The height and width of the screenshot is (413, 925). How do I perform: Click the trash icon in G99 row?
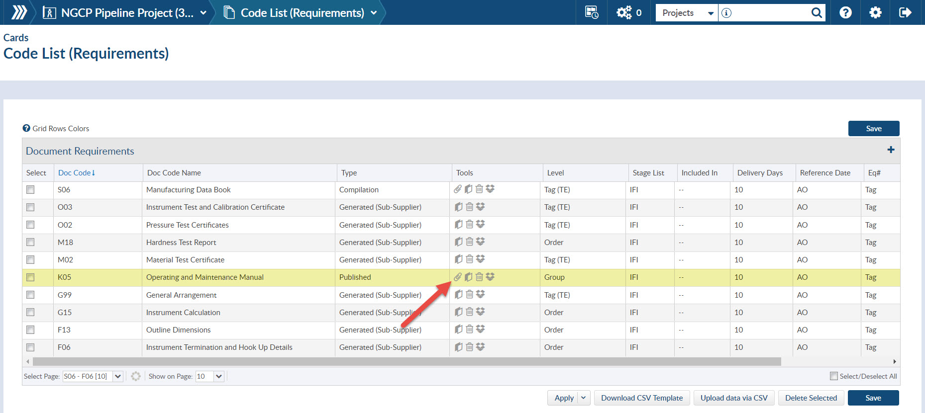[469, 294]
